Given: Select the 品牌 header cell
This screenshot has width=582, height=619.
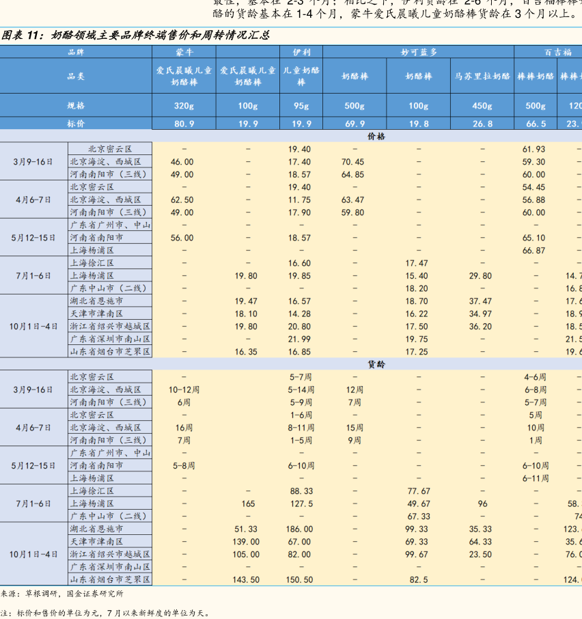Looking at the screenshot, I should (x=76, y=52).
